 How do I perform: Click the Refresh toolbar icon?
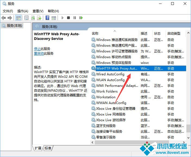coord(33,18)
